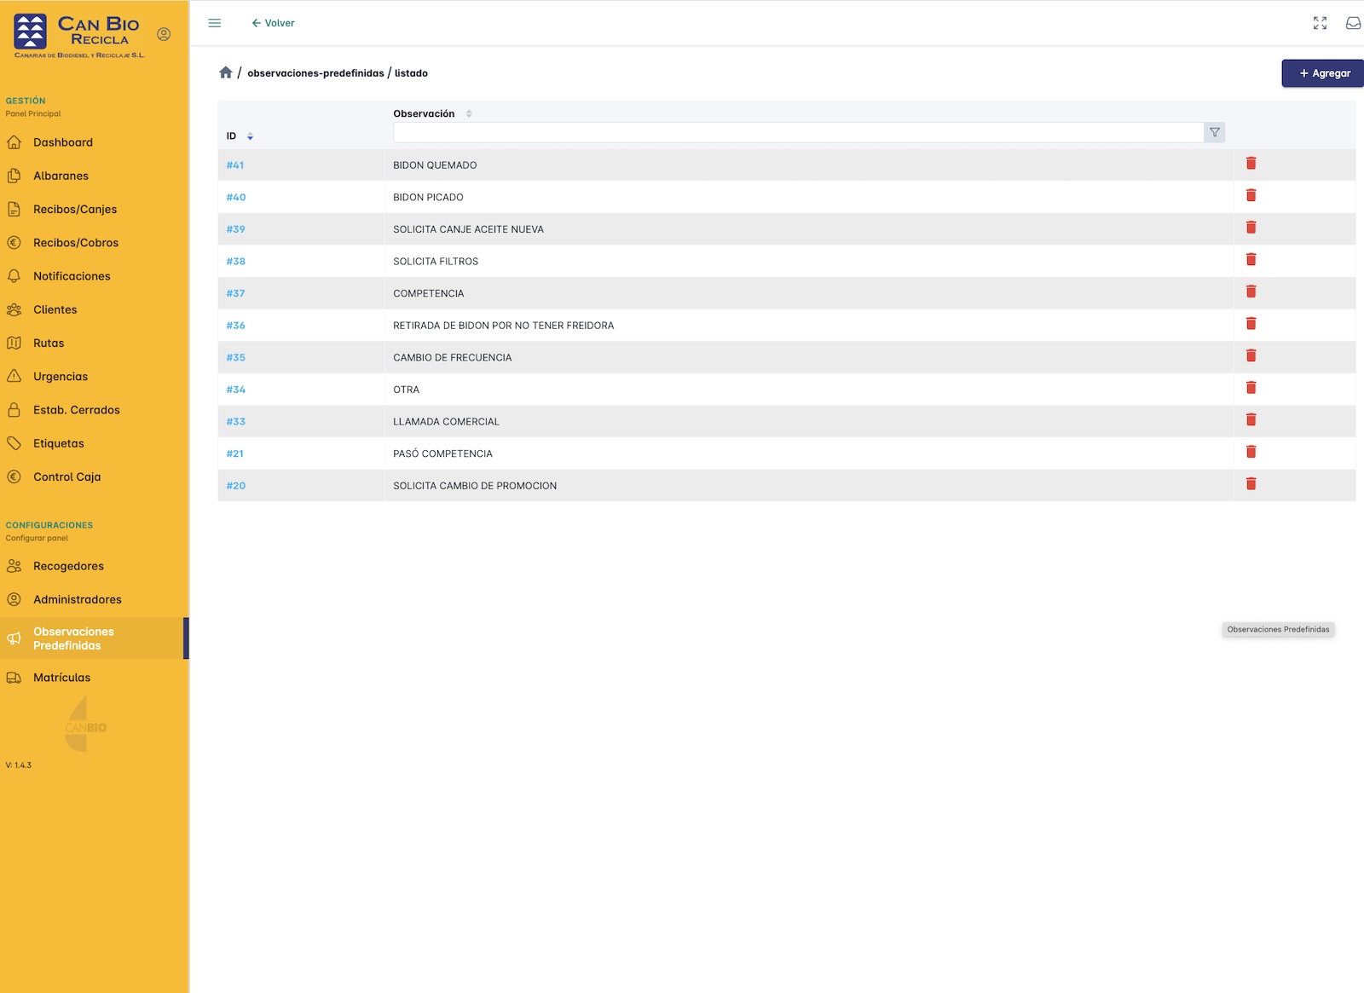Enter fullscreen using the expand icon
Screen dimensions: 1364x993
1320,23
